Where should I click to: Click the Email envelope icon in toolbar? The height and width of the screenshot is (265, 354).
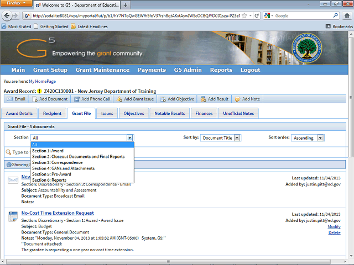[x=10, y=99]
